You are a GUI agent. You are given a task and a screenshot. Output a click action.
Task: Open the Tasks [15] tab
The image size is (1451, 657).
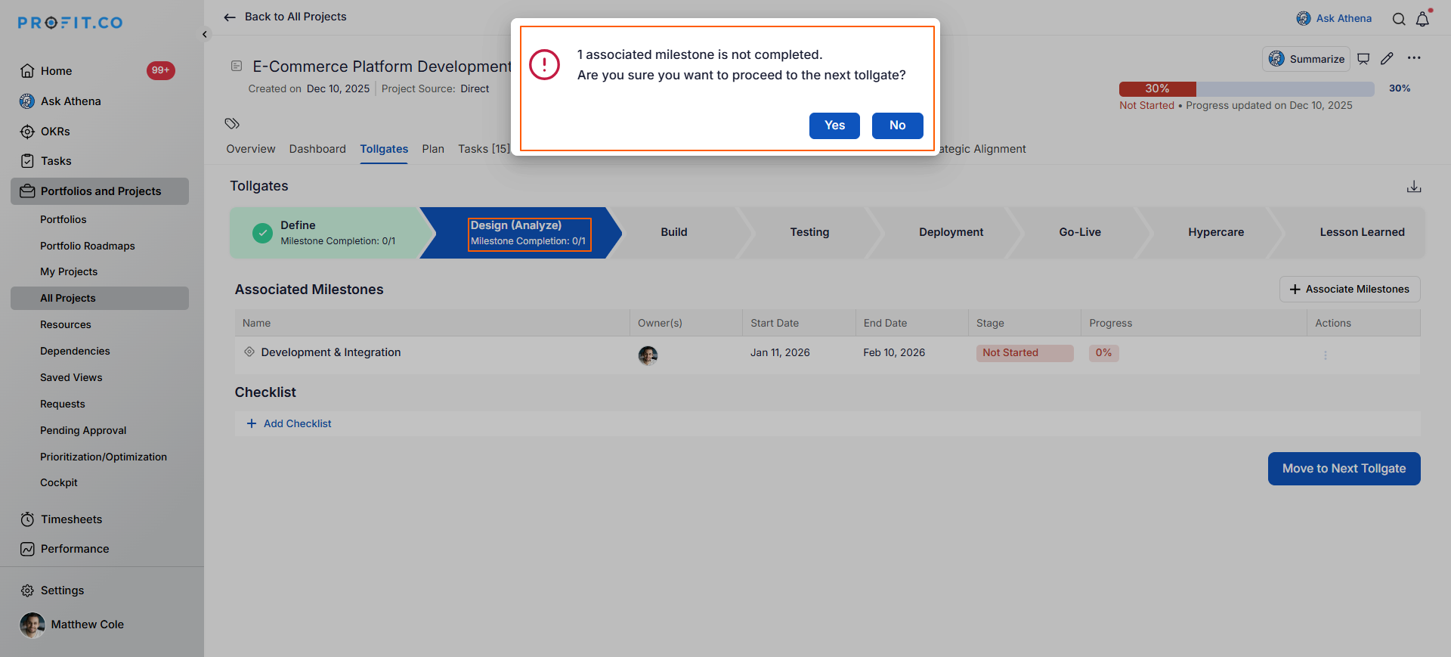pos(484,149)
